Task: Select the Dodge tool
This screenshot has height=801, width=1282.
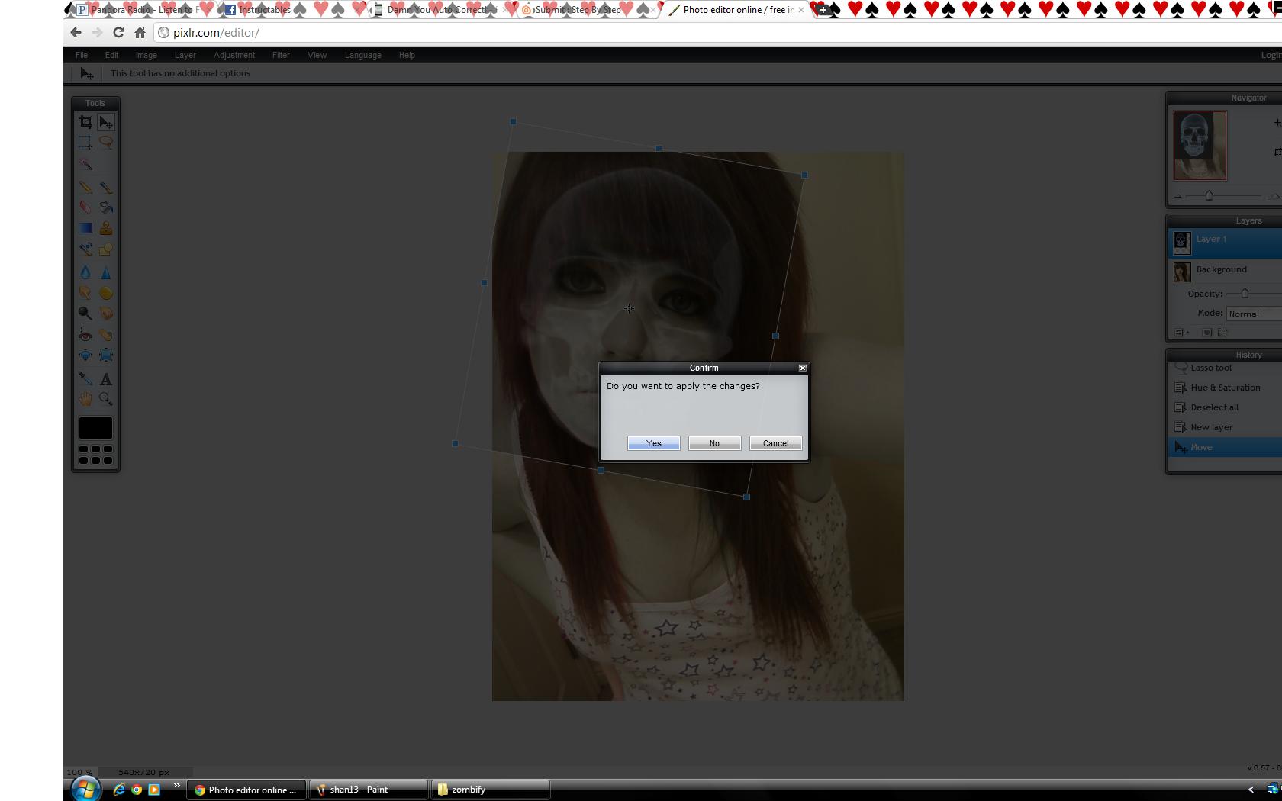Action: point(85,314)
